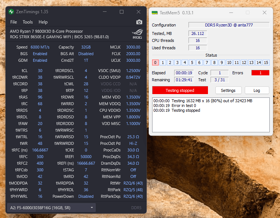Click the 32GB capacity value
This screenshot has width=280, height=218.
(86, 47)
